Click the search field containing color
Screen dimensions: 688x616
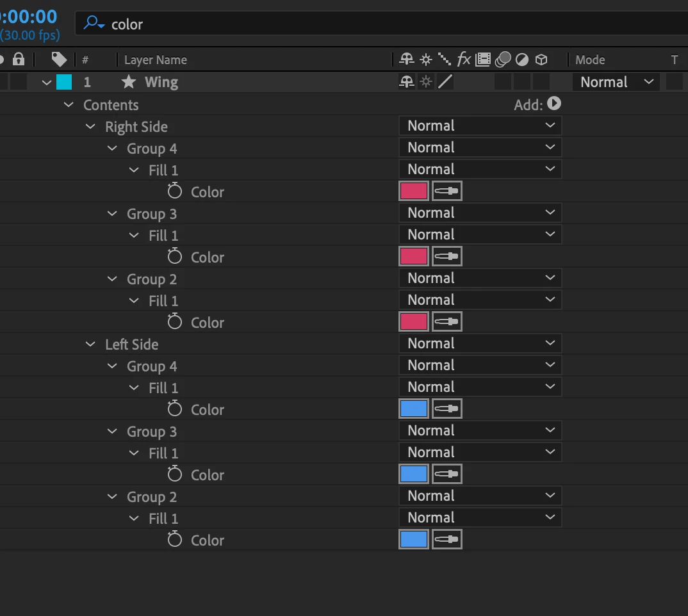382,24
